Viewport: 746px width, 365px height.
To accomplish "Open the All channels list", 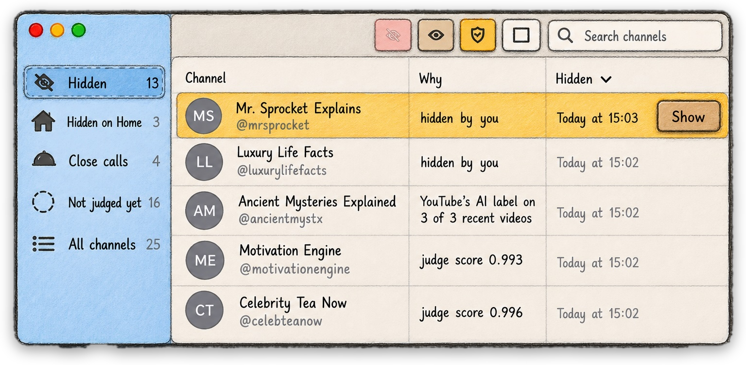I will pyautogui.click(x=95, y=244).
